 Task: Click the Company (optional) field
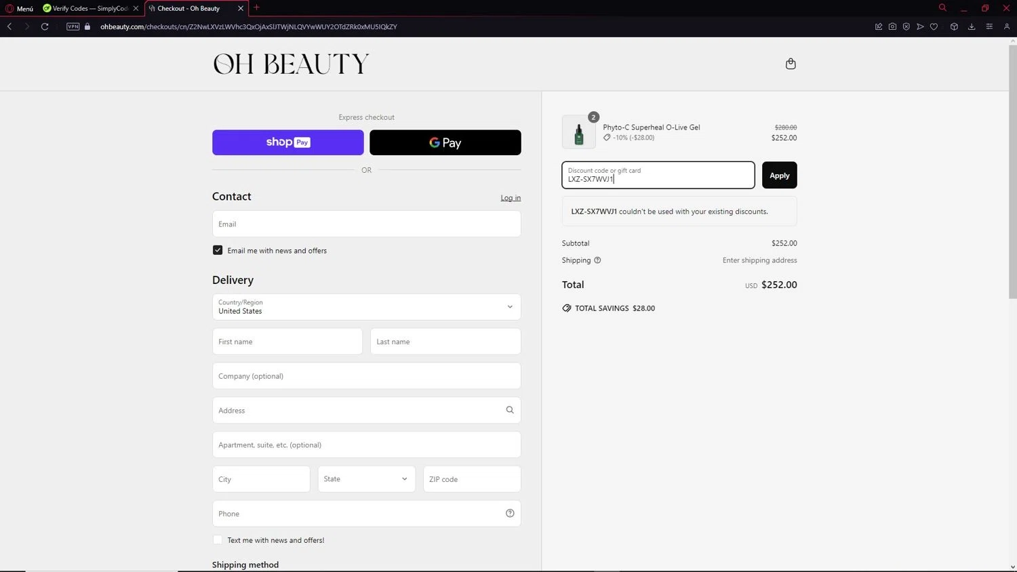[x=367, y=376]
